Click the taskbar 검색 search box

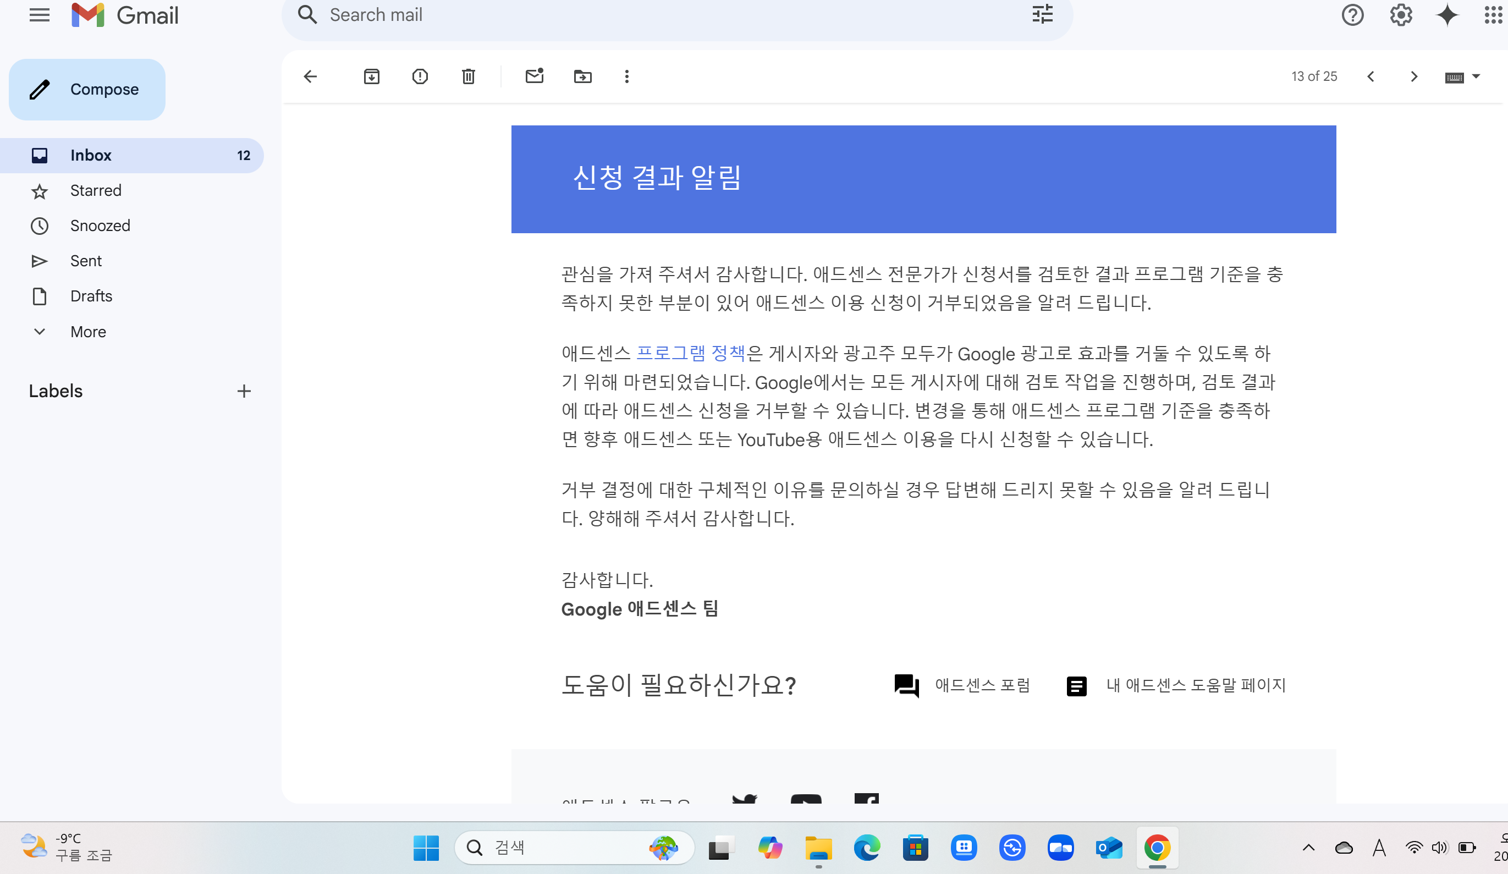click(x=575, y=848)
